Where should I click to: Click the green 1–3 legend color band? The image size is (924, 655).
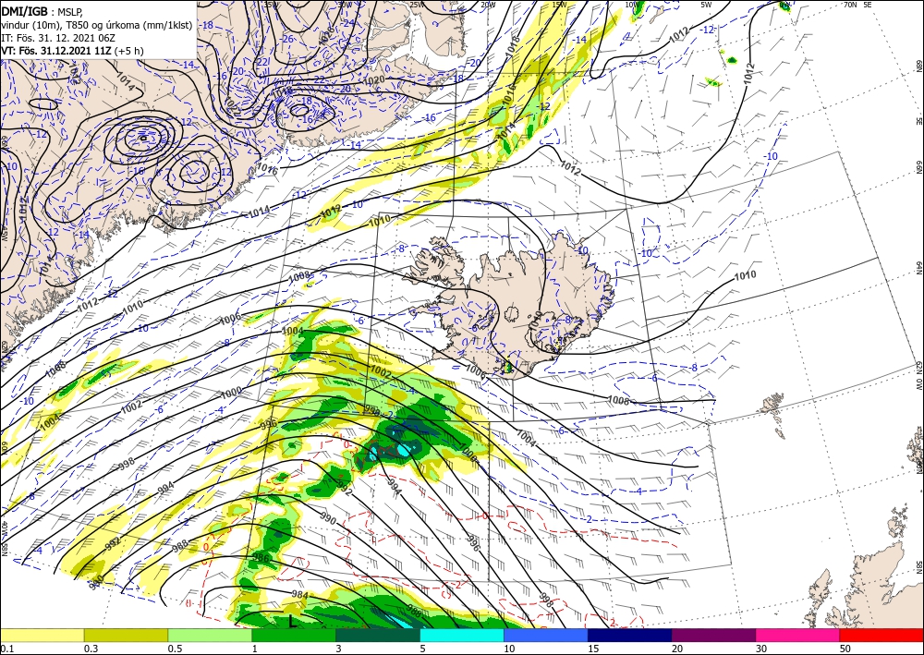pyautogui.click(x=294, y=635)
